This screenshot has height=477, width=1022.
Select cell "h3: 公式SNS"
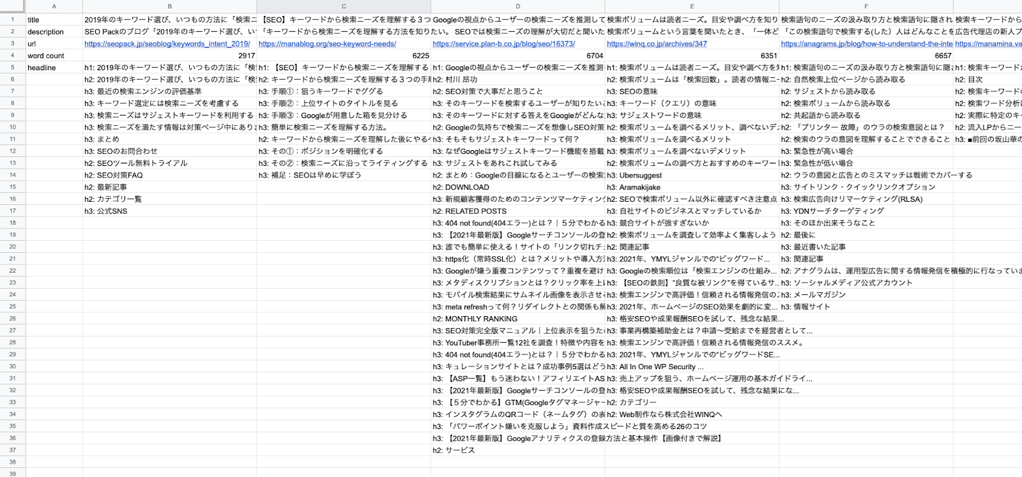click(x=170, y=211)
